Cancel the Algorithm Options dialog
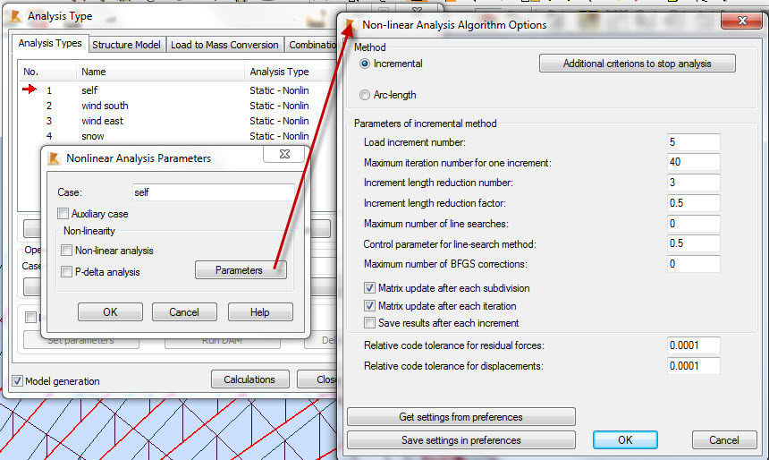 (724, 440)
